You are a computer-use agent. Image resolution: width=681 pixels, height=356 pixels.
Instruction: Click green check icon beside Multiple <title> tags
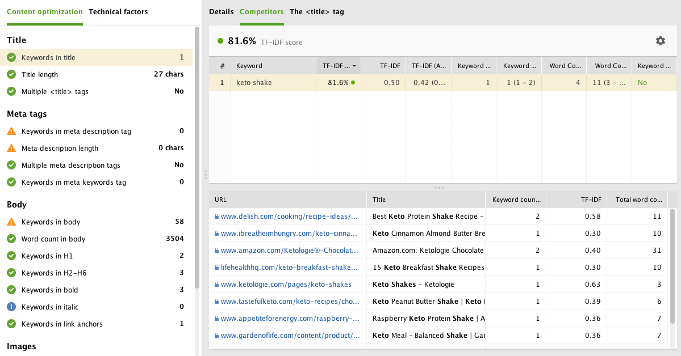[x=12, y=91]
